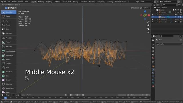Choose the Smooth tool

(9, 80)
